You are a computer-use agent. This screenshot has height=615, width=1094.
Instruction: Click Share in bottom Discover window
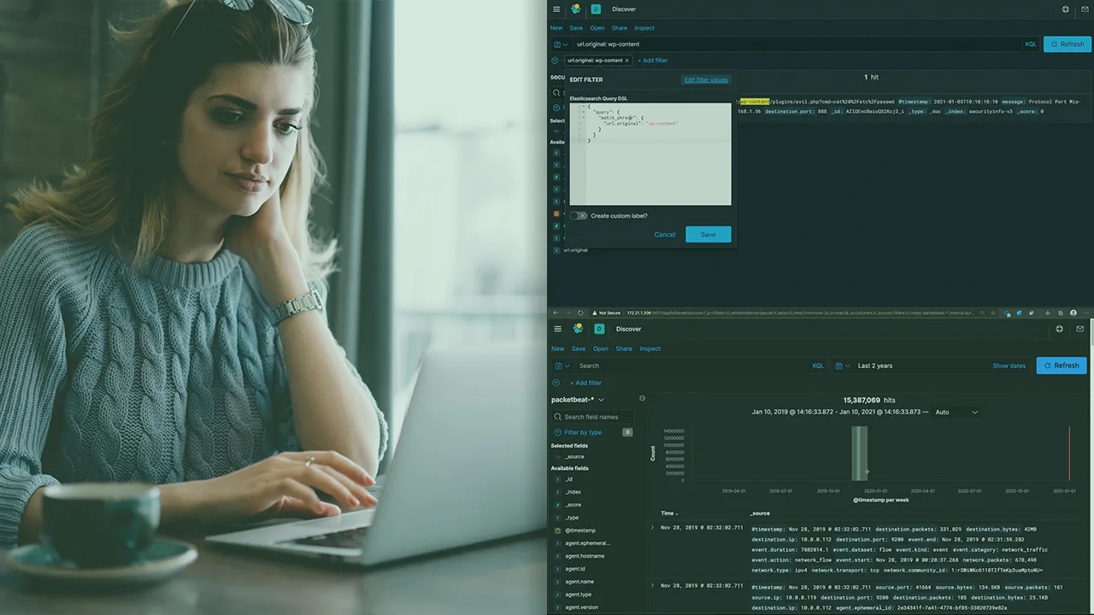(624, 348)
